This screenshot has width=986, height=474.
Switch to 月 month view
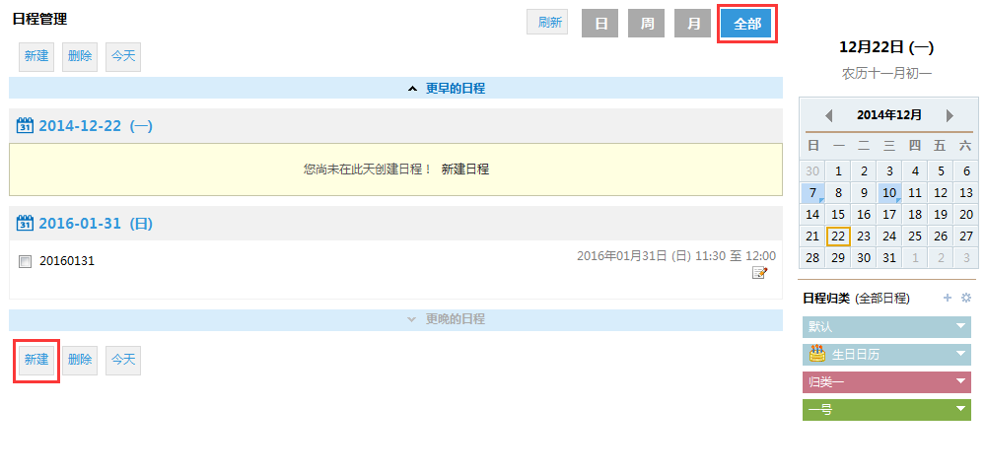click(692, 24)
